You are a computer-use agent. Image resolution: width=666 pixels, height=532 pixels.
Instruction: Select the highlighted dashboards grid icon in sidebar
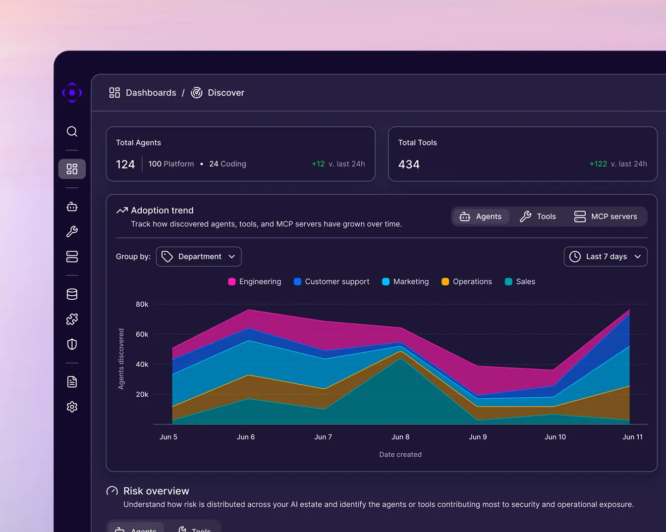tap(72, 169)
